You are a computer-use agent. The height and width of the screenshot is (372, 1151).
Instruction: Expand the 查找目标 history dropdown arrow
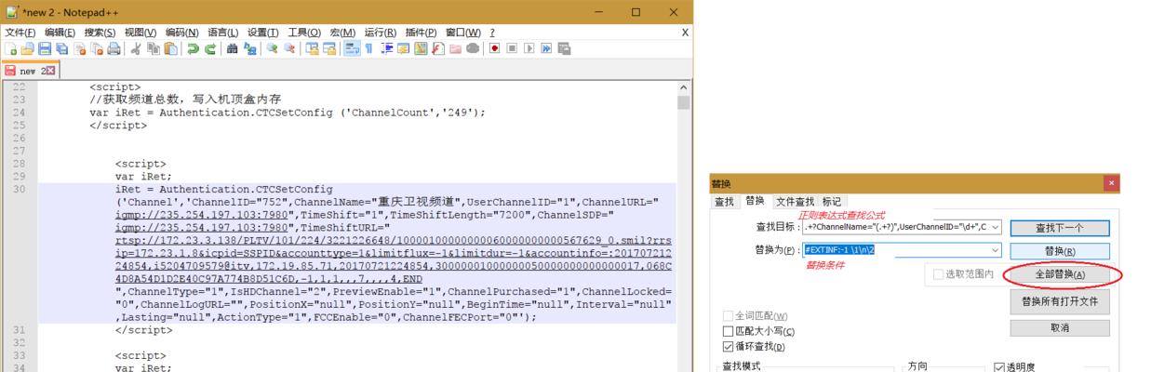coord(996,227)
